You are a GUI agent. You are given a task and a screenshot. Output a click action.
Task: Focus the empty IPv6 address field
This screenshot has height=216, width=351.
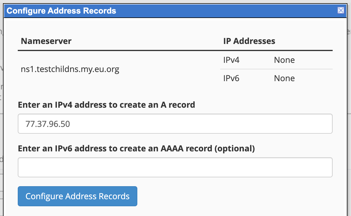click(175, 167)
